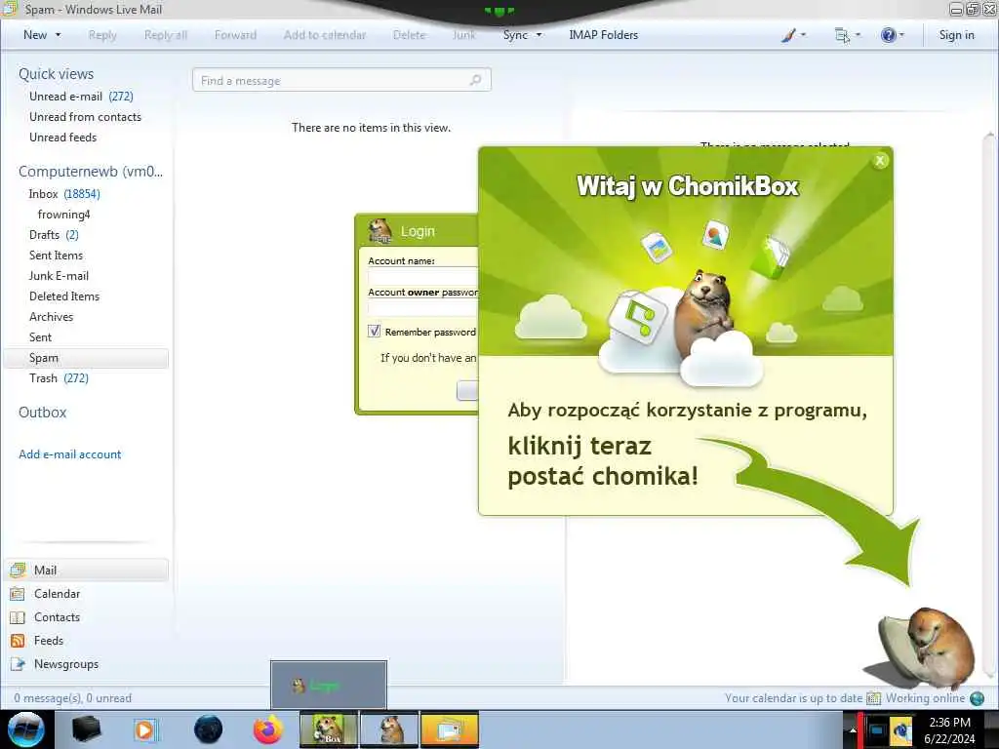The height and width of the screenshot is (749, 999).
Task: Open Unread feeds view
Action: [62, 137]
